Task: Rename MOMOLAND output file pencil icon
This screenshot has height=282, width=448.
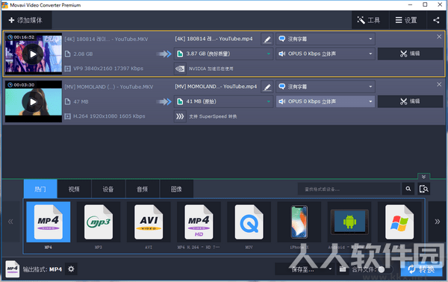Action: tap(267, 87)
